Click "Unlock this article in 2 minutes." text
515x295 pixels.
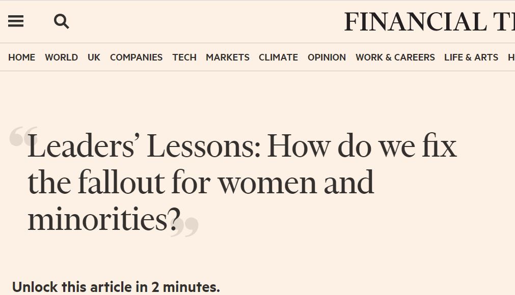(x=116, y=287)
